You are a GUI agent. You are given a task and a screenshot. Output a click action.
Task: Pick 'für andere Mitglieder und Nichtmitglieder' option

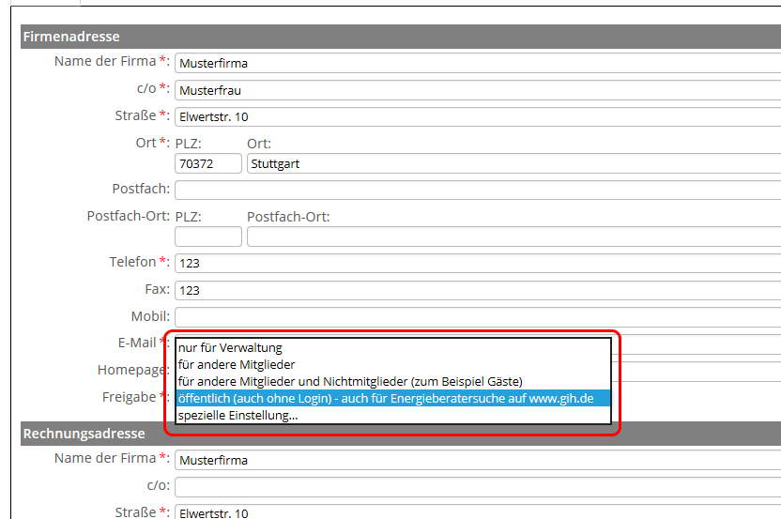coord(349,381)
